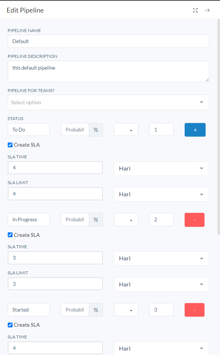220x355 pixels.
Task: Close the panel with the right arrow icon
Action: tap(207, 10)
